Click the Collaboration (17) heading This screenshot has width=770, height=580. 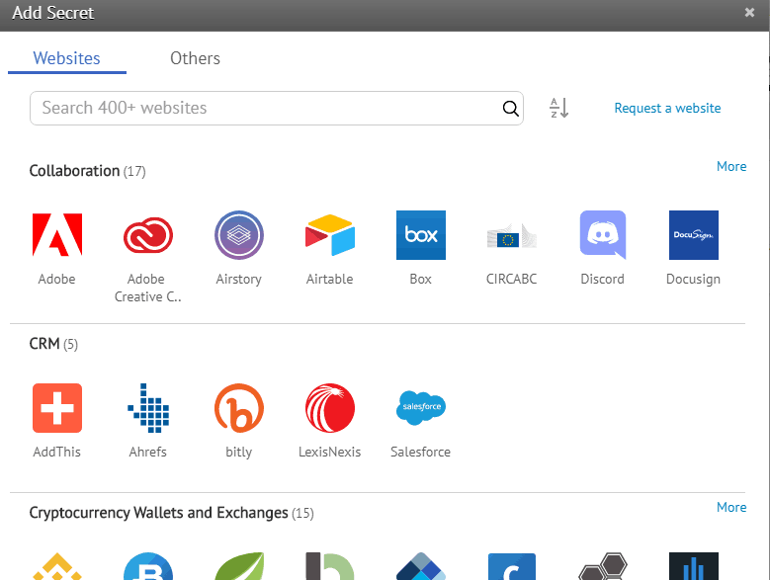coord(87,171)
